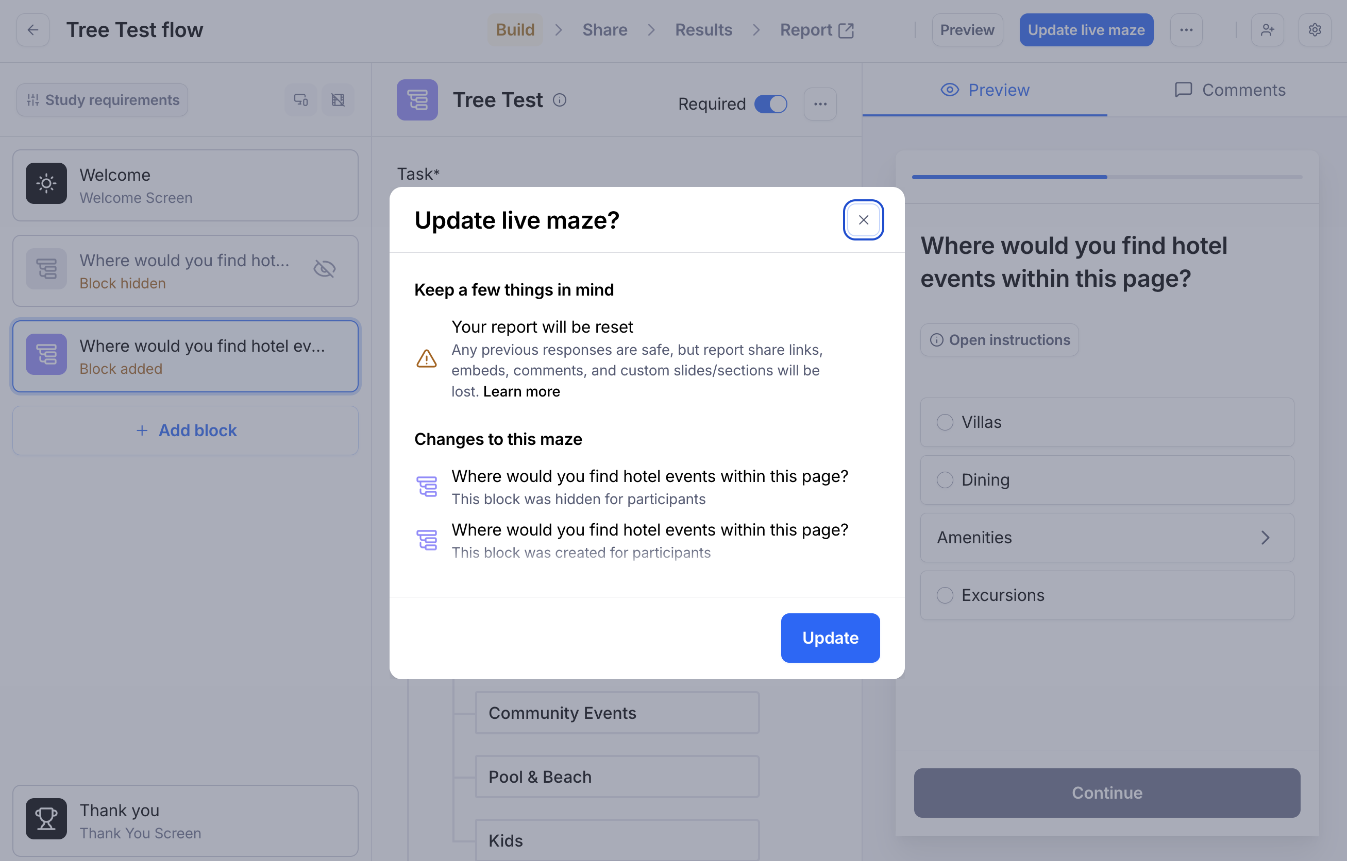Image resolution: width=1347 pixels, height=861 pixels.
Task: Click the device preview icon beside Study requirements
Action: click(x=301, y=100)
